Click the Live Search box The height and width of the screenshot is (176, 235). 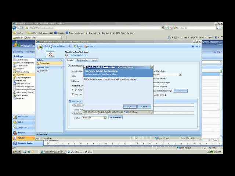(195, 28)
